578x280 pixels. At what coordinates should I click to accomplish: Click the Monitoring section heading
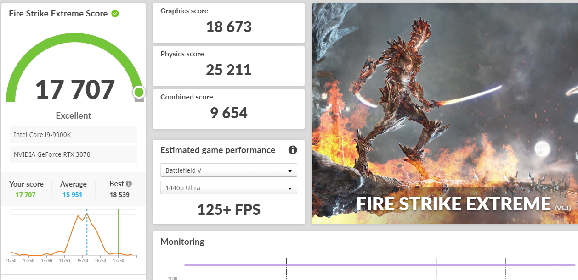(x=182, y=242)
